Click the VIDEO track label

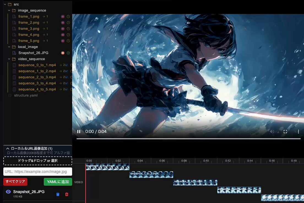click(78, 182)
